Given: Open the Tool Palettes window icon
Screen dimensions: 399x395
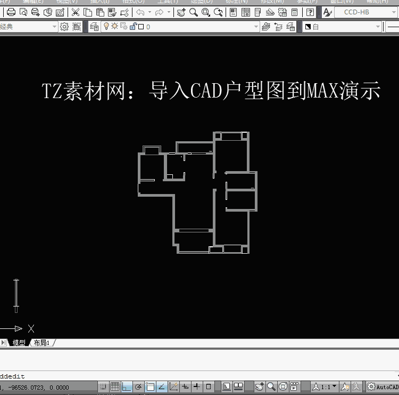Looking at the screenshot, I should coord(258,12).
